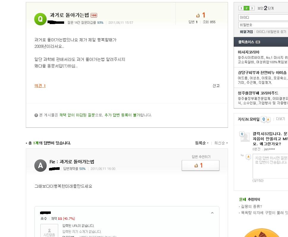
Task: Collapse the answerer profile box chevron
Action: pos(212,213)
